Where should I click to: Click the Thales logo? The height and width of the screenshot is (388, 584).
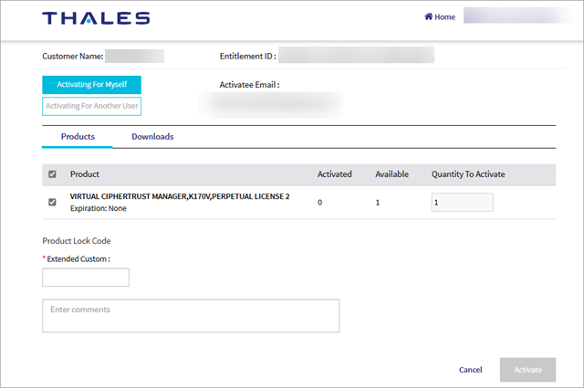click(96, 17)
